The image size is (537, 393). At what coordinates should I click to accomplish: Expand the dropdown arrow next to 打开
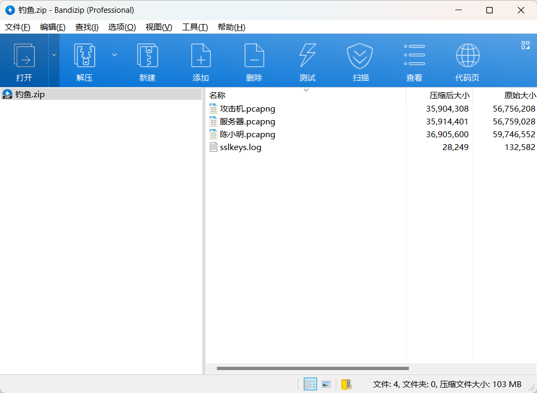(x=54, y=55)
